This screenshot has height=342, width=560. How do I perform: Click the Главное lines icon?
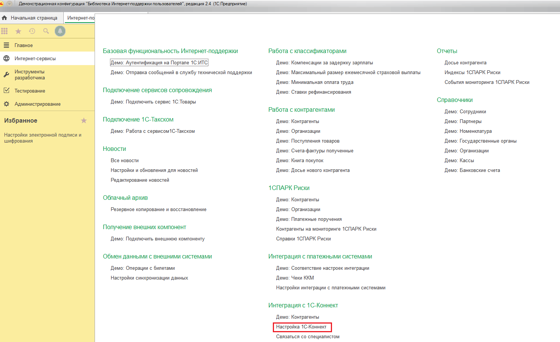[x=6, y=45]
